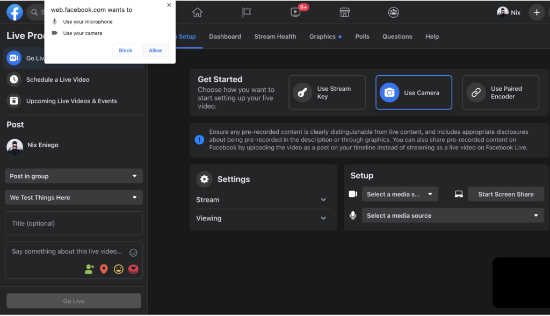550x316 pixels.
Task: Open We Test Things Here dropdown
Action: tap(74, 198)
